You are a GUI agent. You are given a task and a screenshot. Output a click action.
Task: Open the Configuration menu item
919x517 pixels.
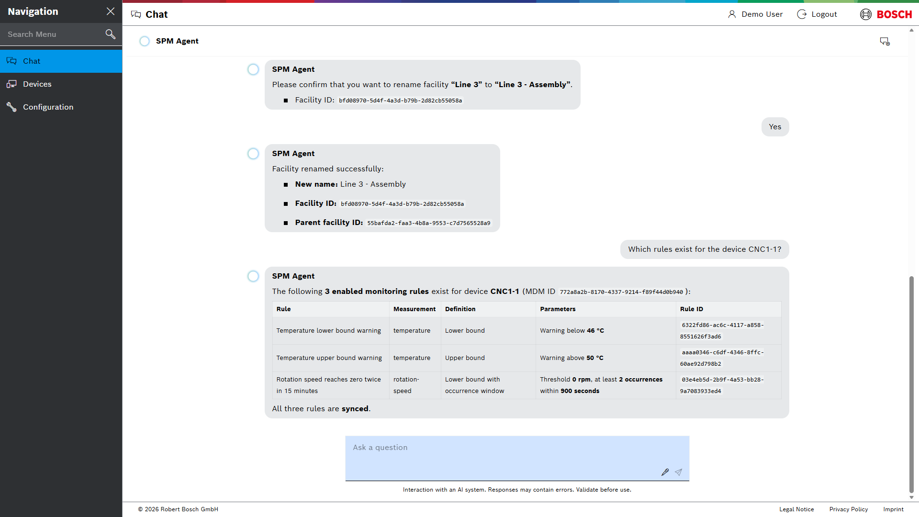(x=61, y=107)
